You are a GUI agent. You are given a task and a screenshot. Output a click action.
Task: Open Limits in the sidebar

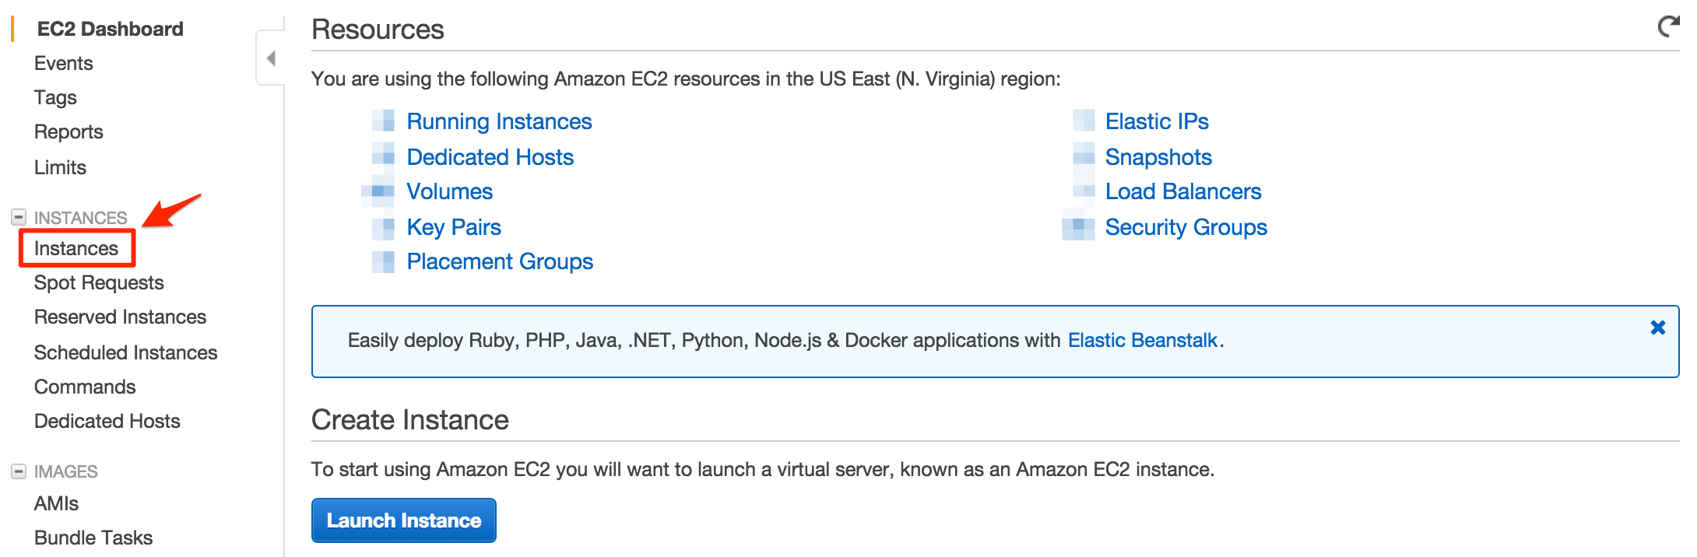pos(60,167)
